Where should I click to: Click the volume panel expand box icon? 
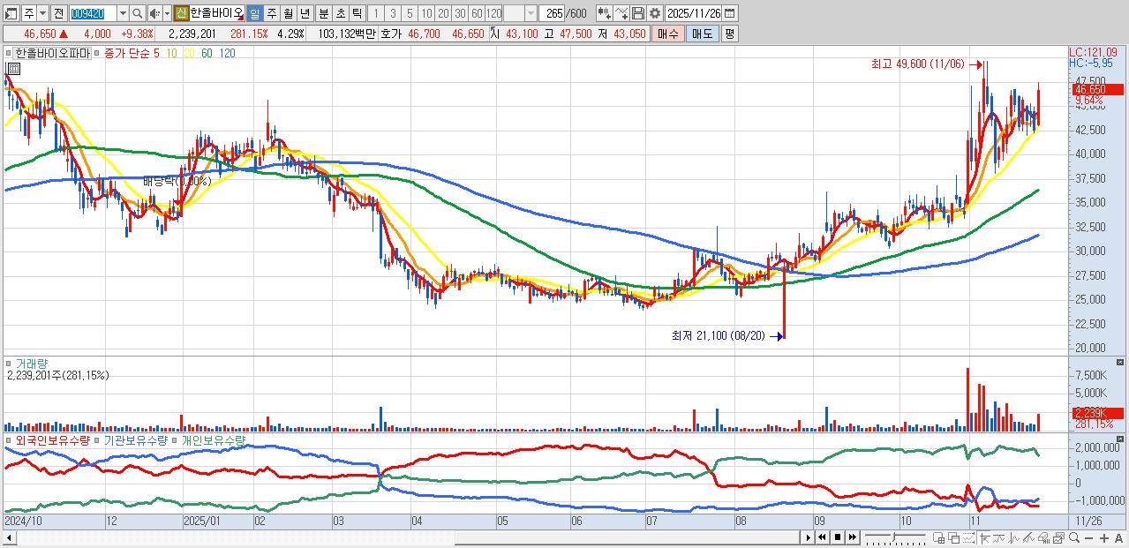coord(1120,362)
